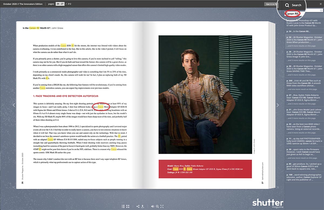Click the 'behindtheshutter.com' page footer text

point(262,171)
